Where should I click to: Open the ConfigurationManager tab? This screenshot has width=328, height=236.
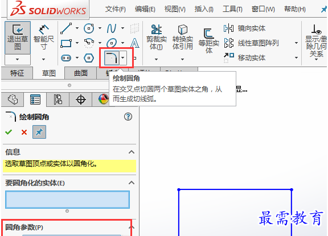click(x=58, y=100)
